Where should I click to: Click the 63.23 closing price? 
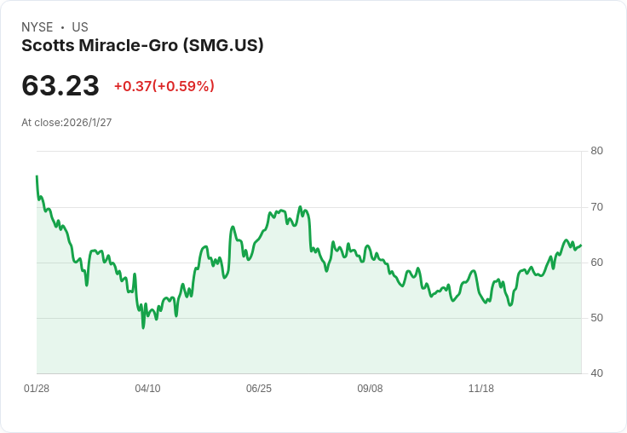pyautogui.click(x=60, y=86)
